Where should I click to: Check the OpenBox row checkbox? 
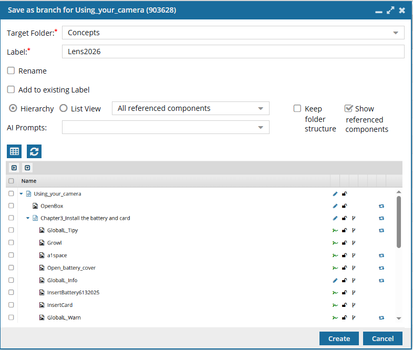coord(11,205)
